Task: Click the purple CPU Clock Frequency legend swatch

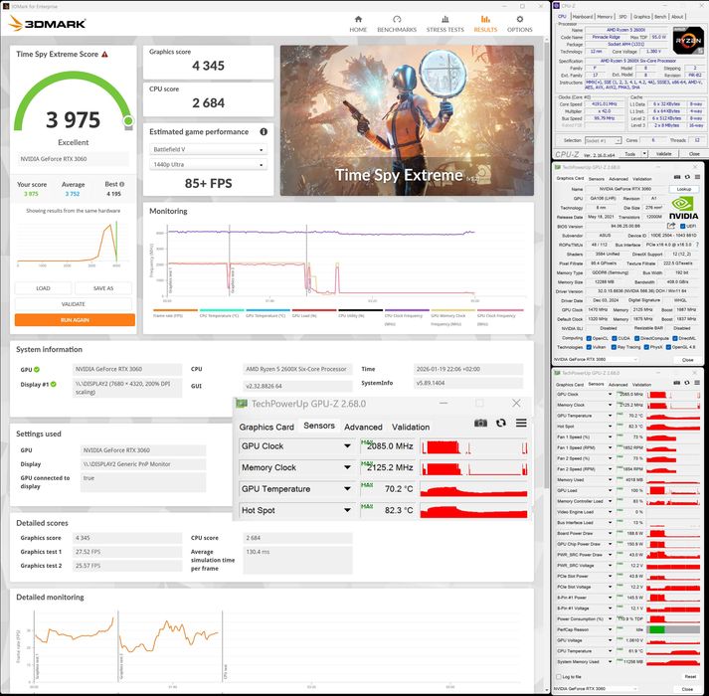Action: pyautogui.click(x=407, y=310)
